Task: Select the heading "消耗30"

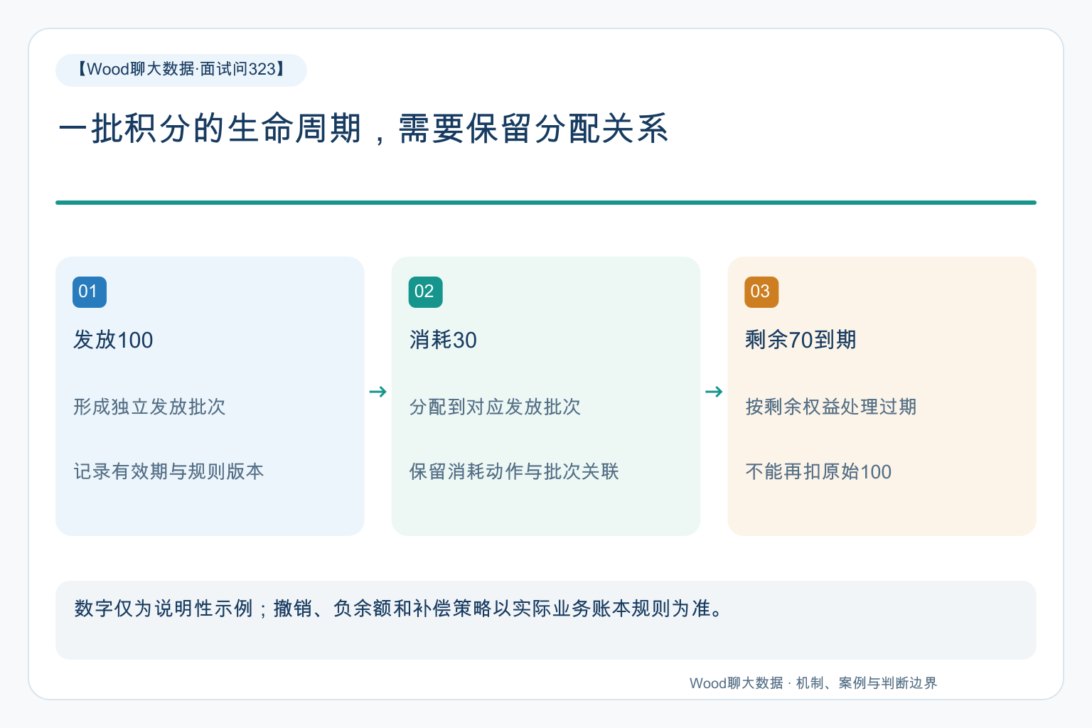Action: pos(443,340)
